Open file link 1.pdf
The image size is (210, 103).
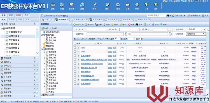83,47
